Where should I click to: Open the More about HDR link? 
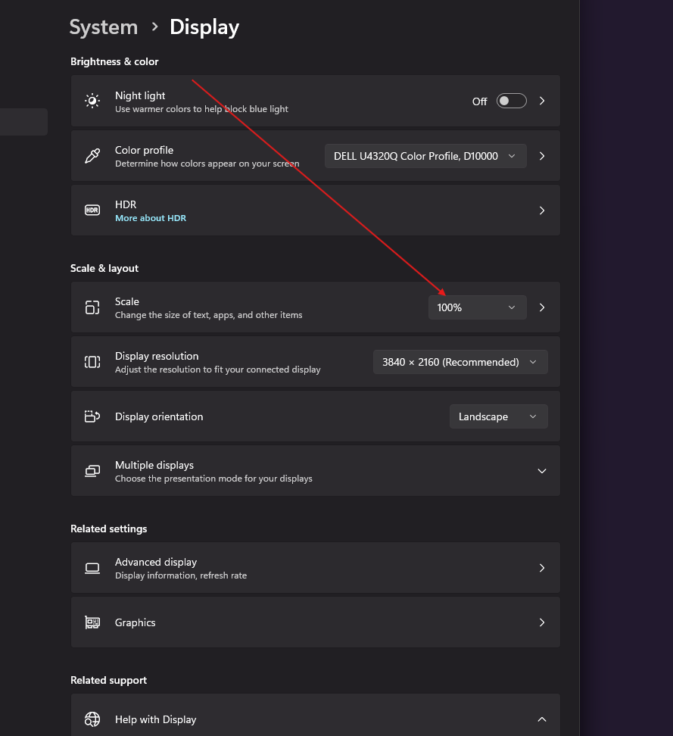click(x=150, y=217)
